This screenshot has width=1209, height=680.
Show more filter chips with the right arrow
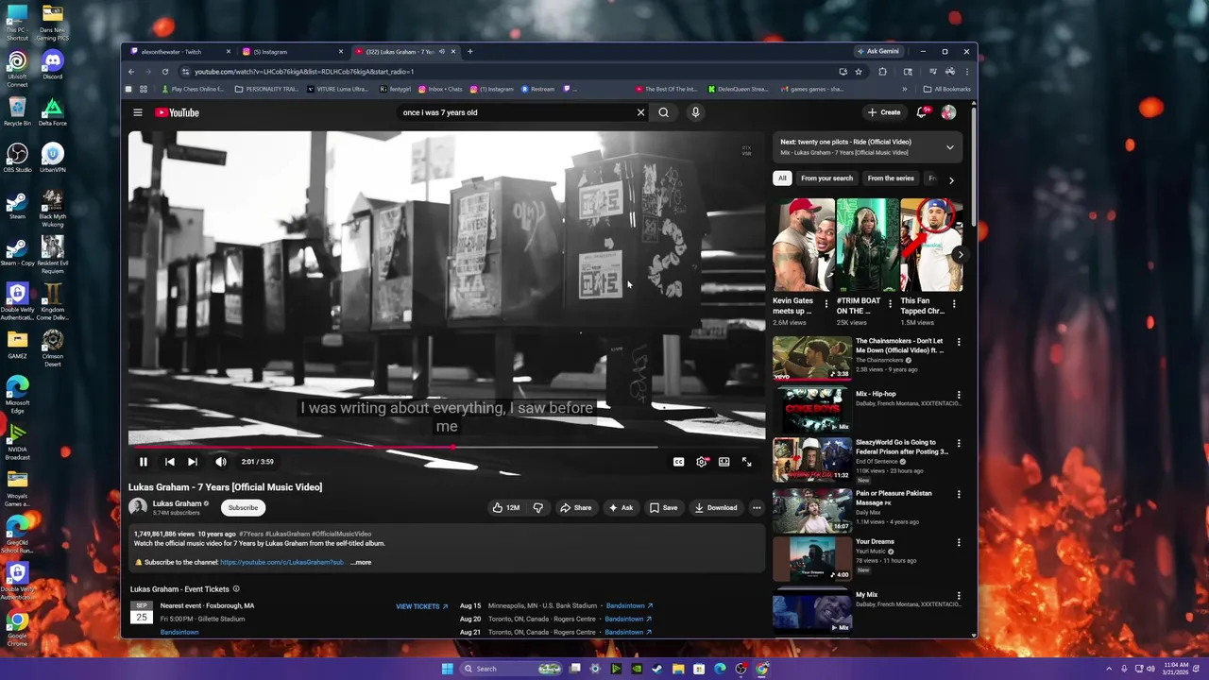951,179
